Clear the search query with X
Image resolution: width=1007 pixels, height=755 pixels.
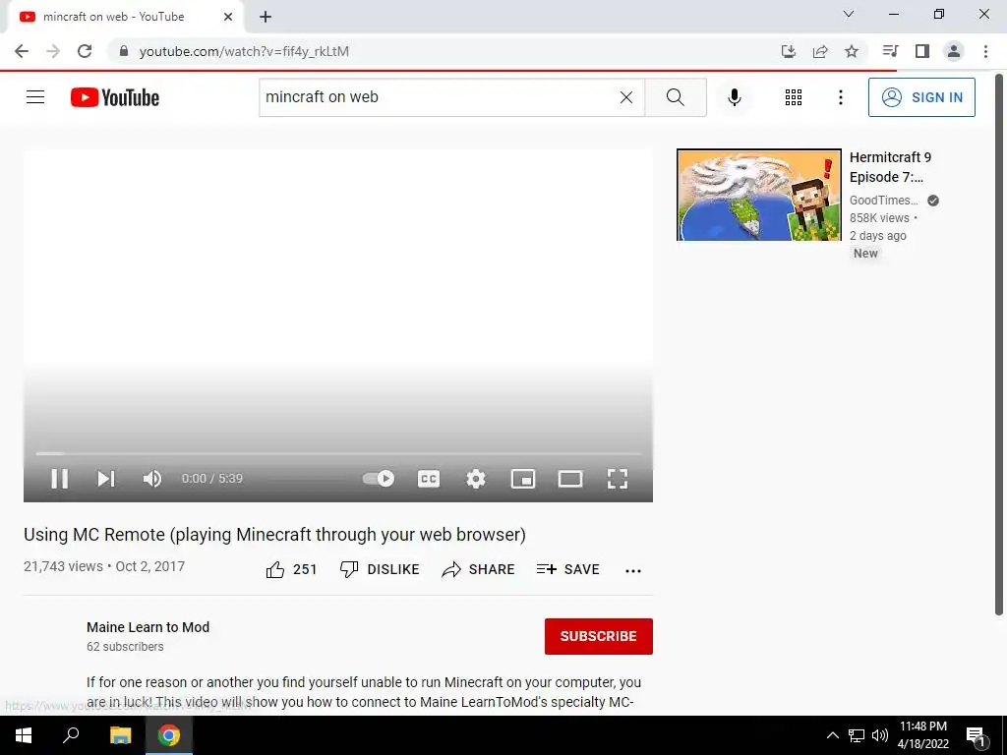(x=626, y=97)
